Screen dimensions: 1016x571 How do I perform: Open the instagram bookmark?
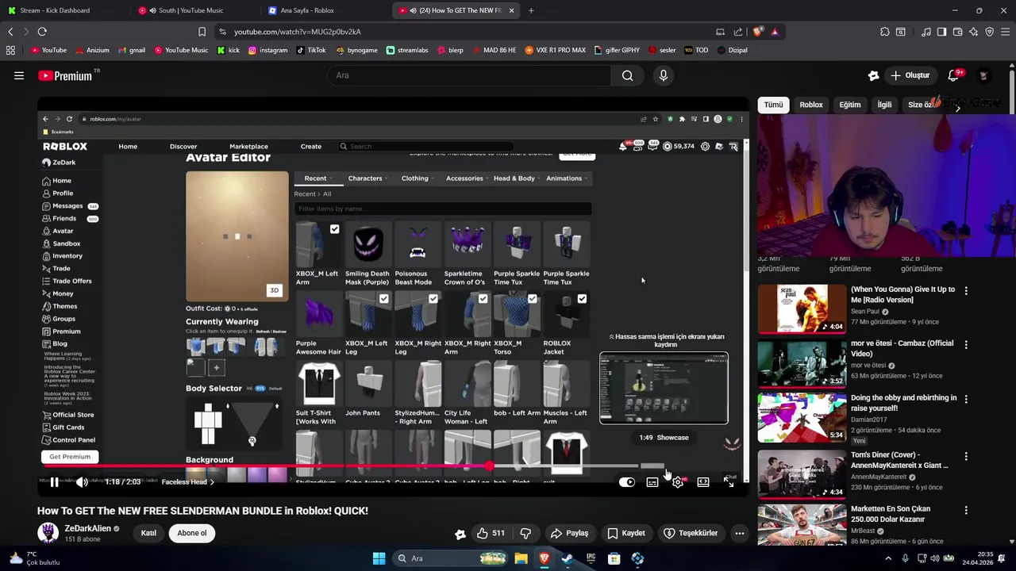tap(267, 50)
